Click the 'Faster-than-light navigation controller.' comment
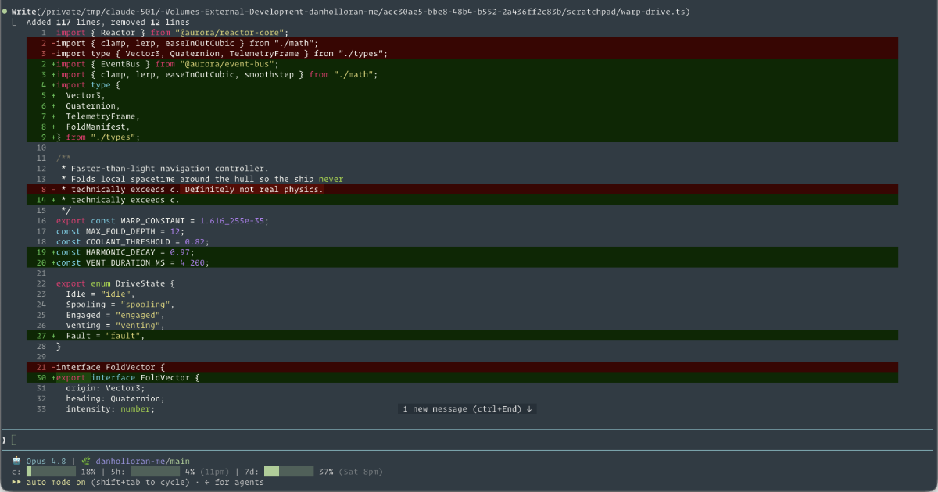Screen dimensions: 938x492 click(165, 168)
